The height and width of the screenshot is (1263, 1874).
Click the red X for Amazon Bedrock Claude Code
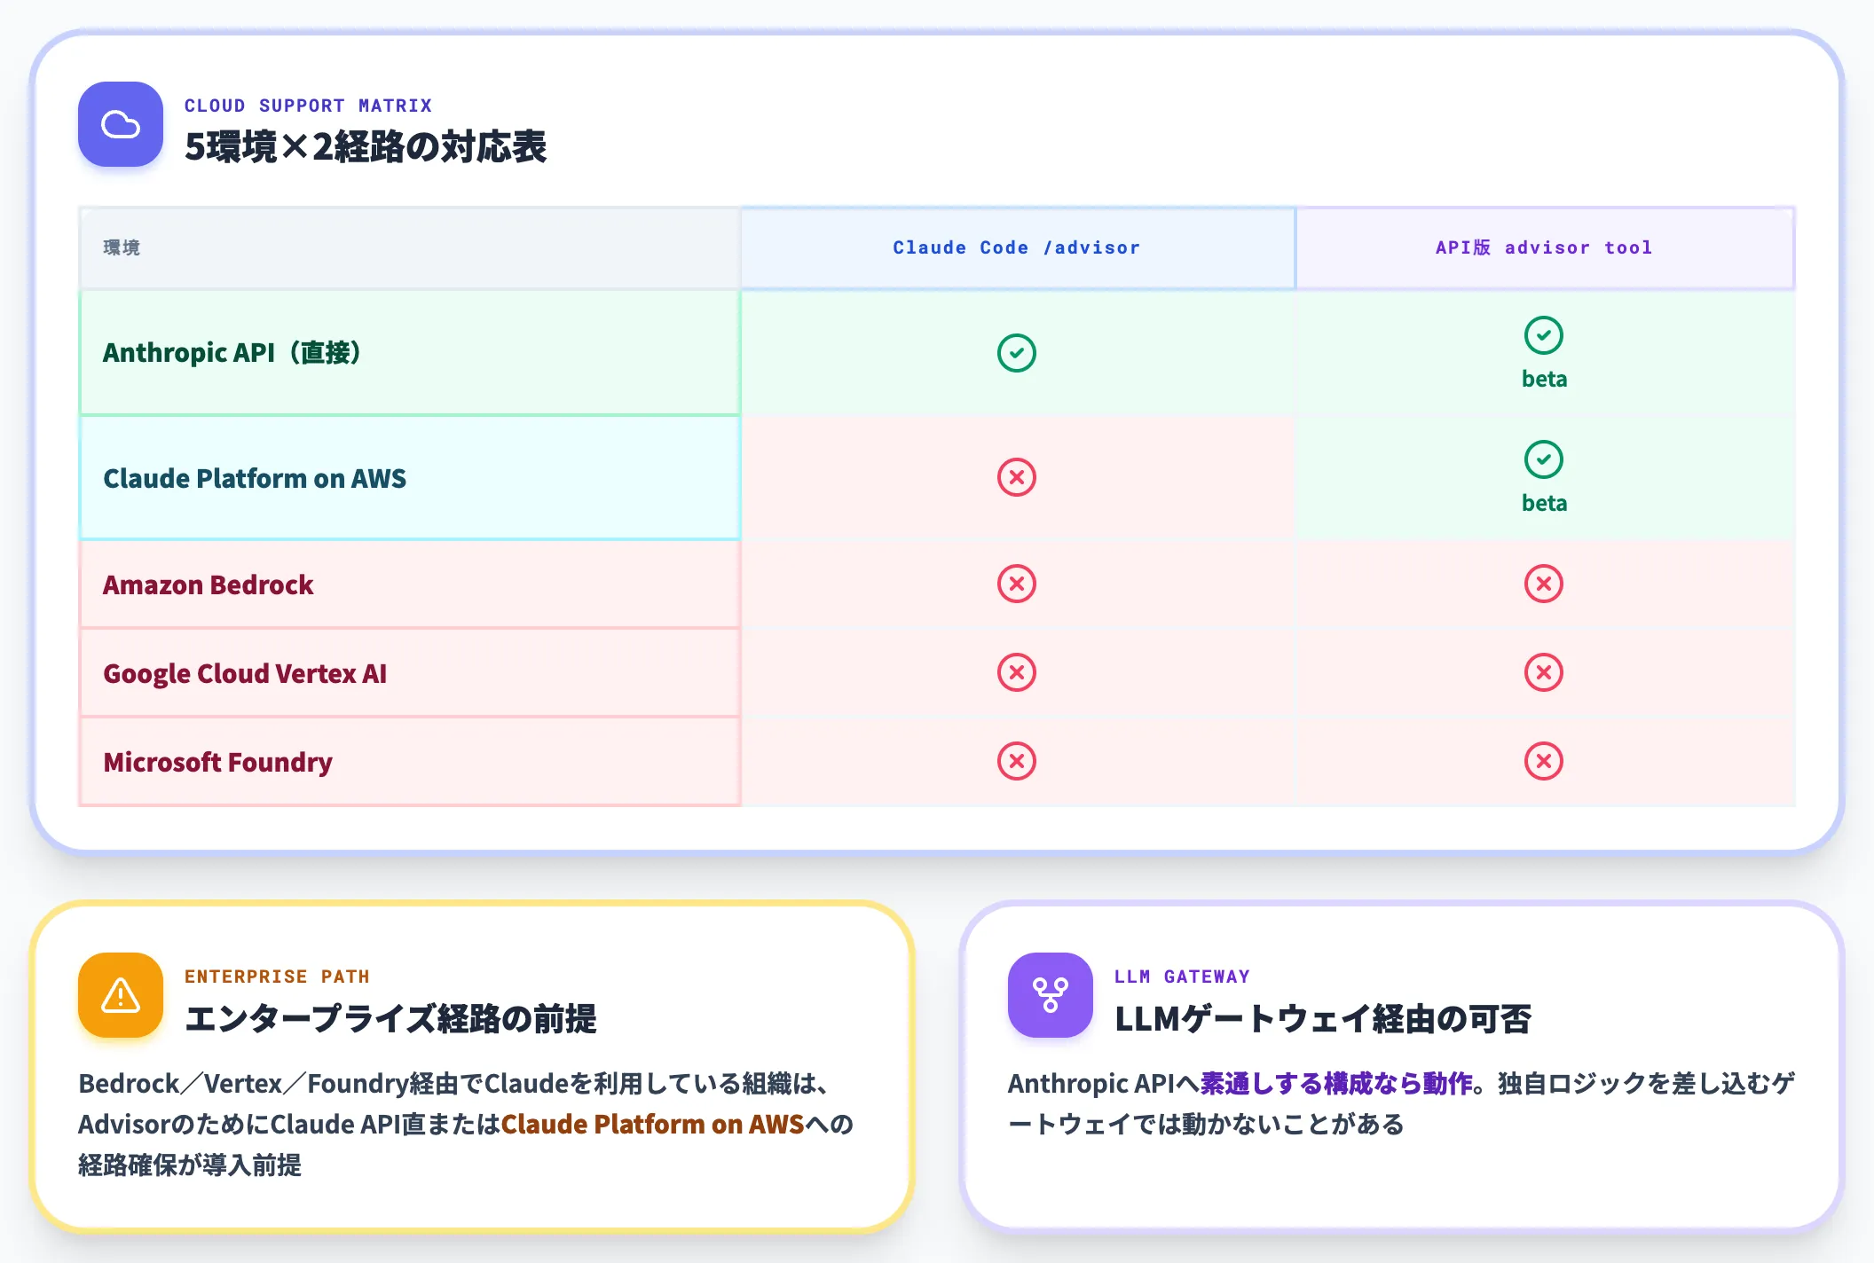1017,584
